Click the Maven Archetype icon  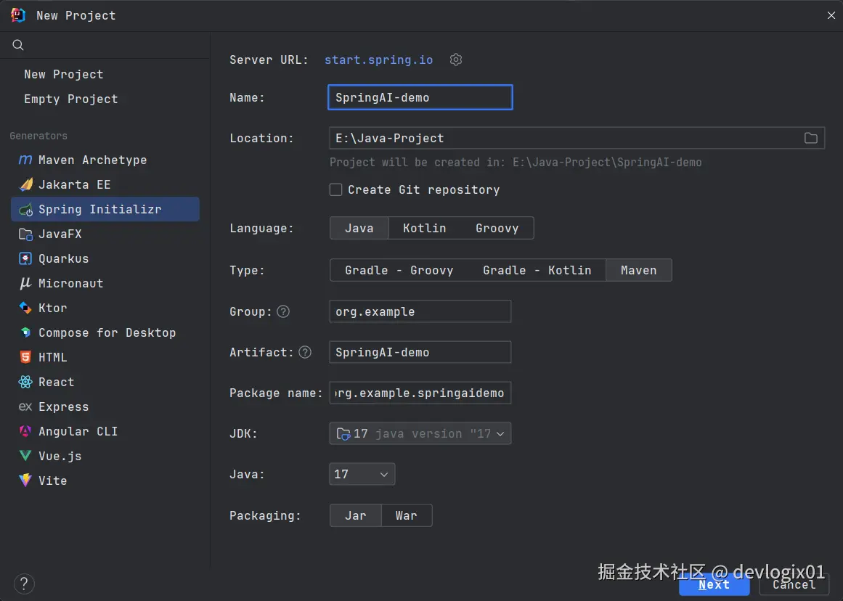(25, 160)
